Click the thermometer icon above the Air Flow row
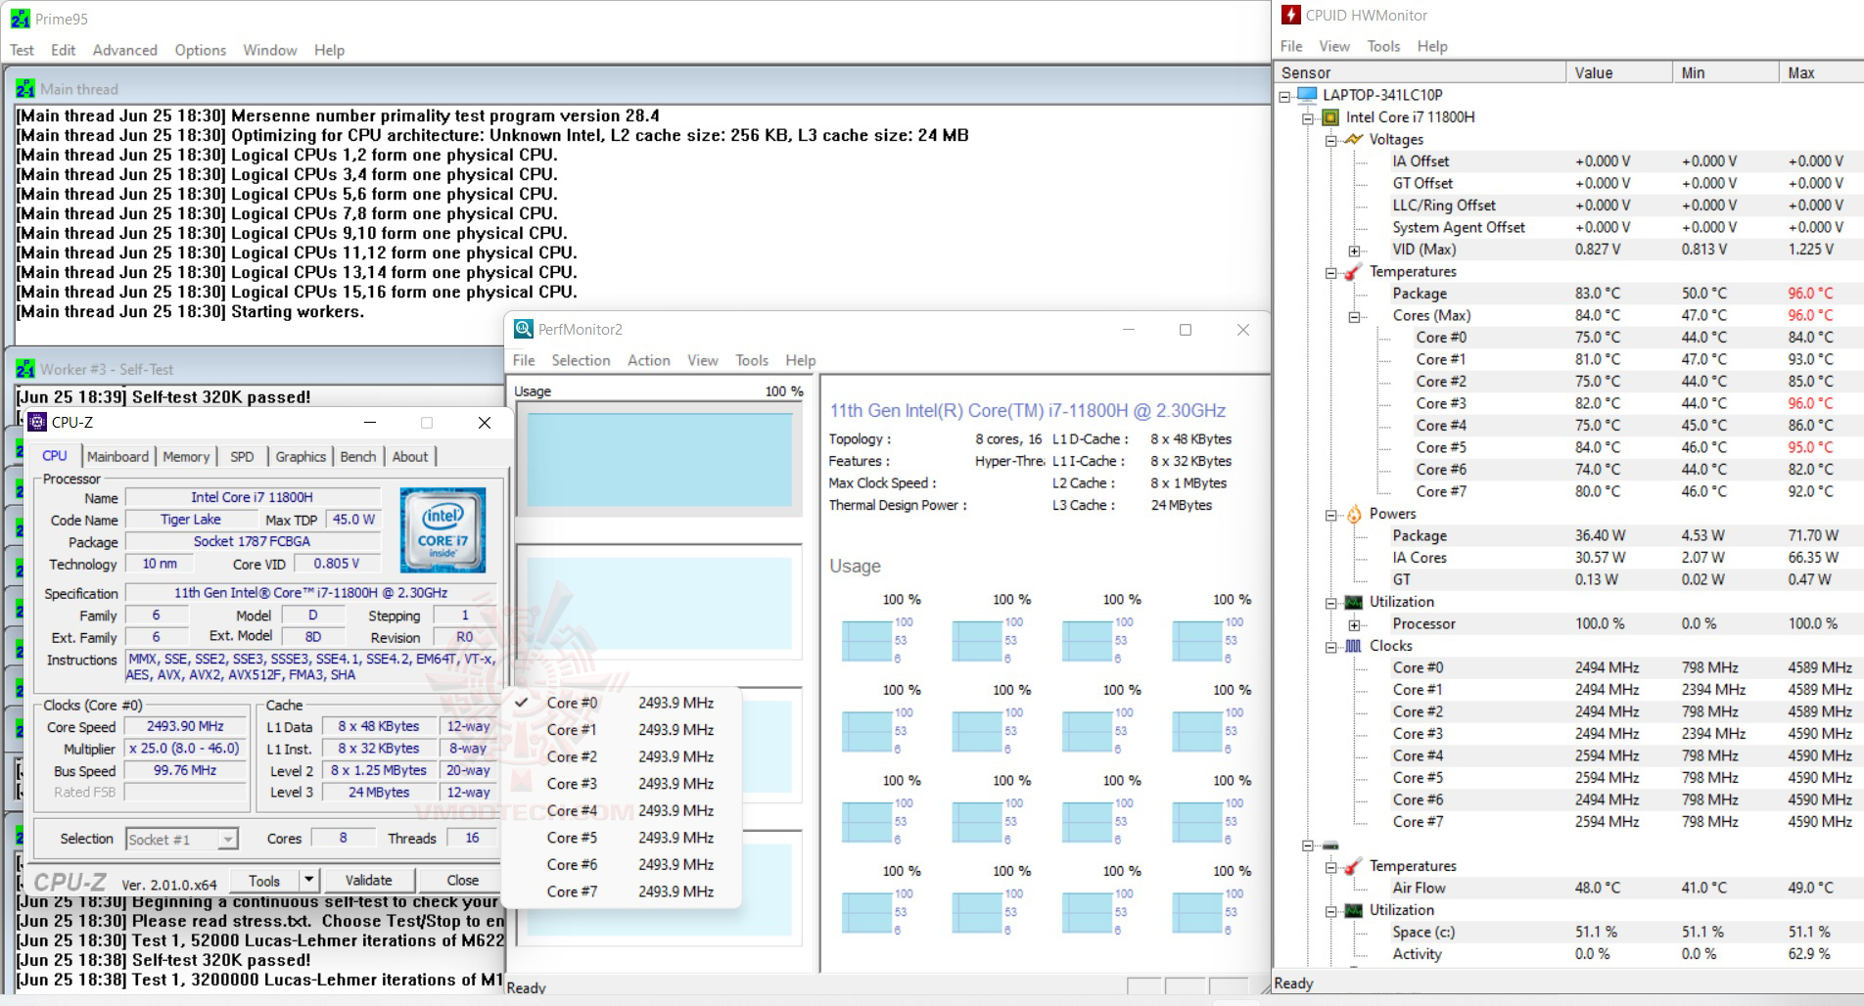The height and width of the screenshot is (1006, 1864). pos(1353,866)
